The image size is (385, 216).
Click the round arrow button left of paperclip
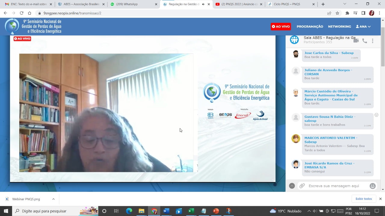[292, 186]
